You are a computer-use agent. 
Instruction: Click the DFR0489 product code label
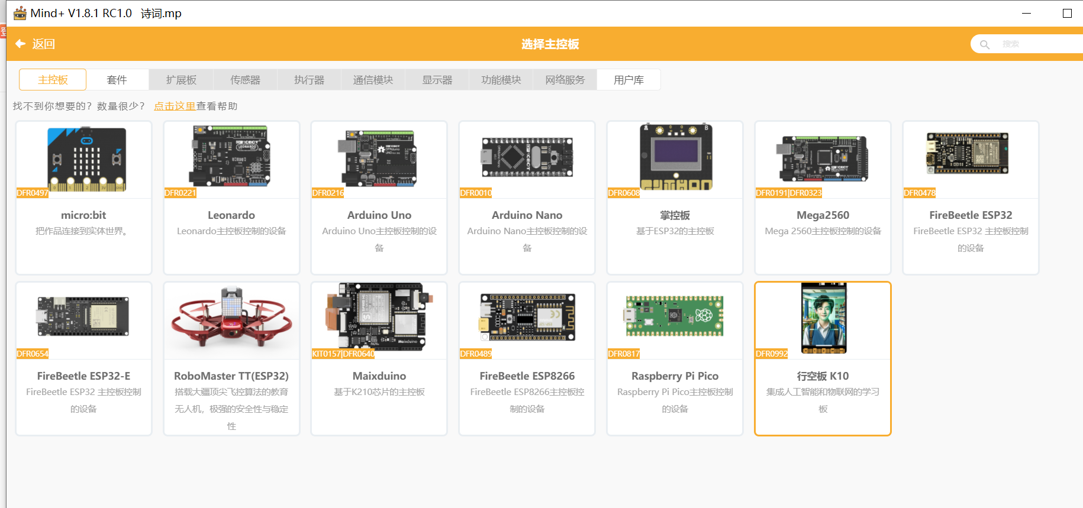click(x=476, y=354)
